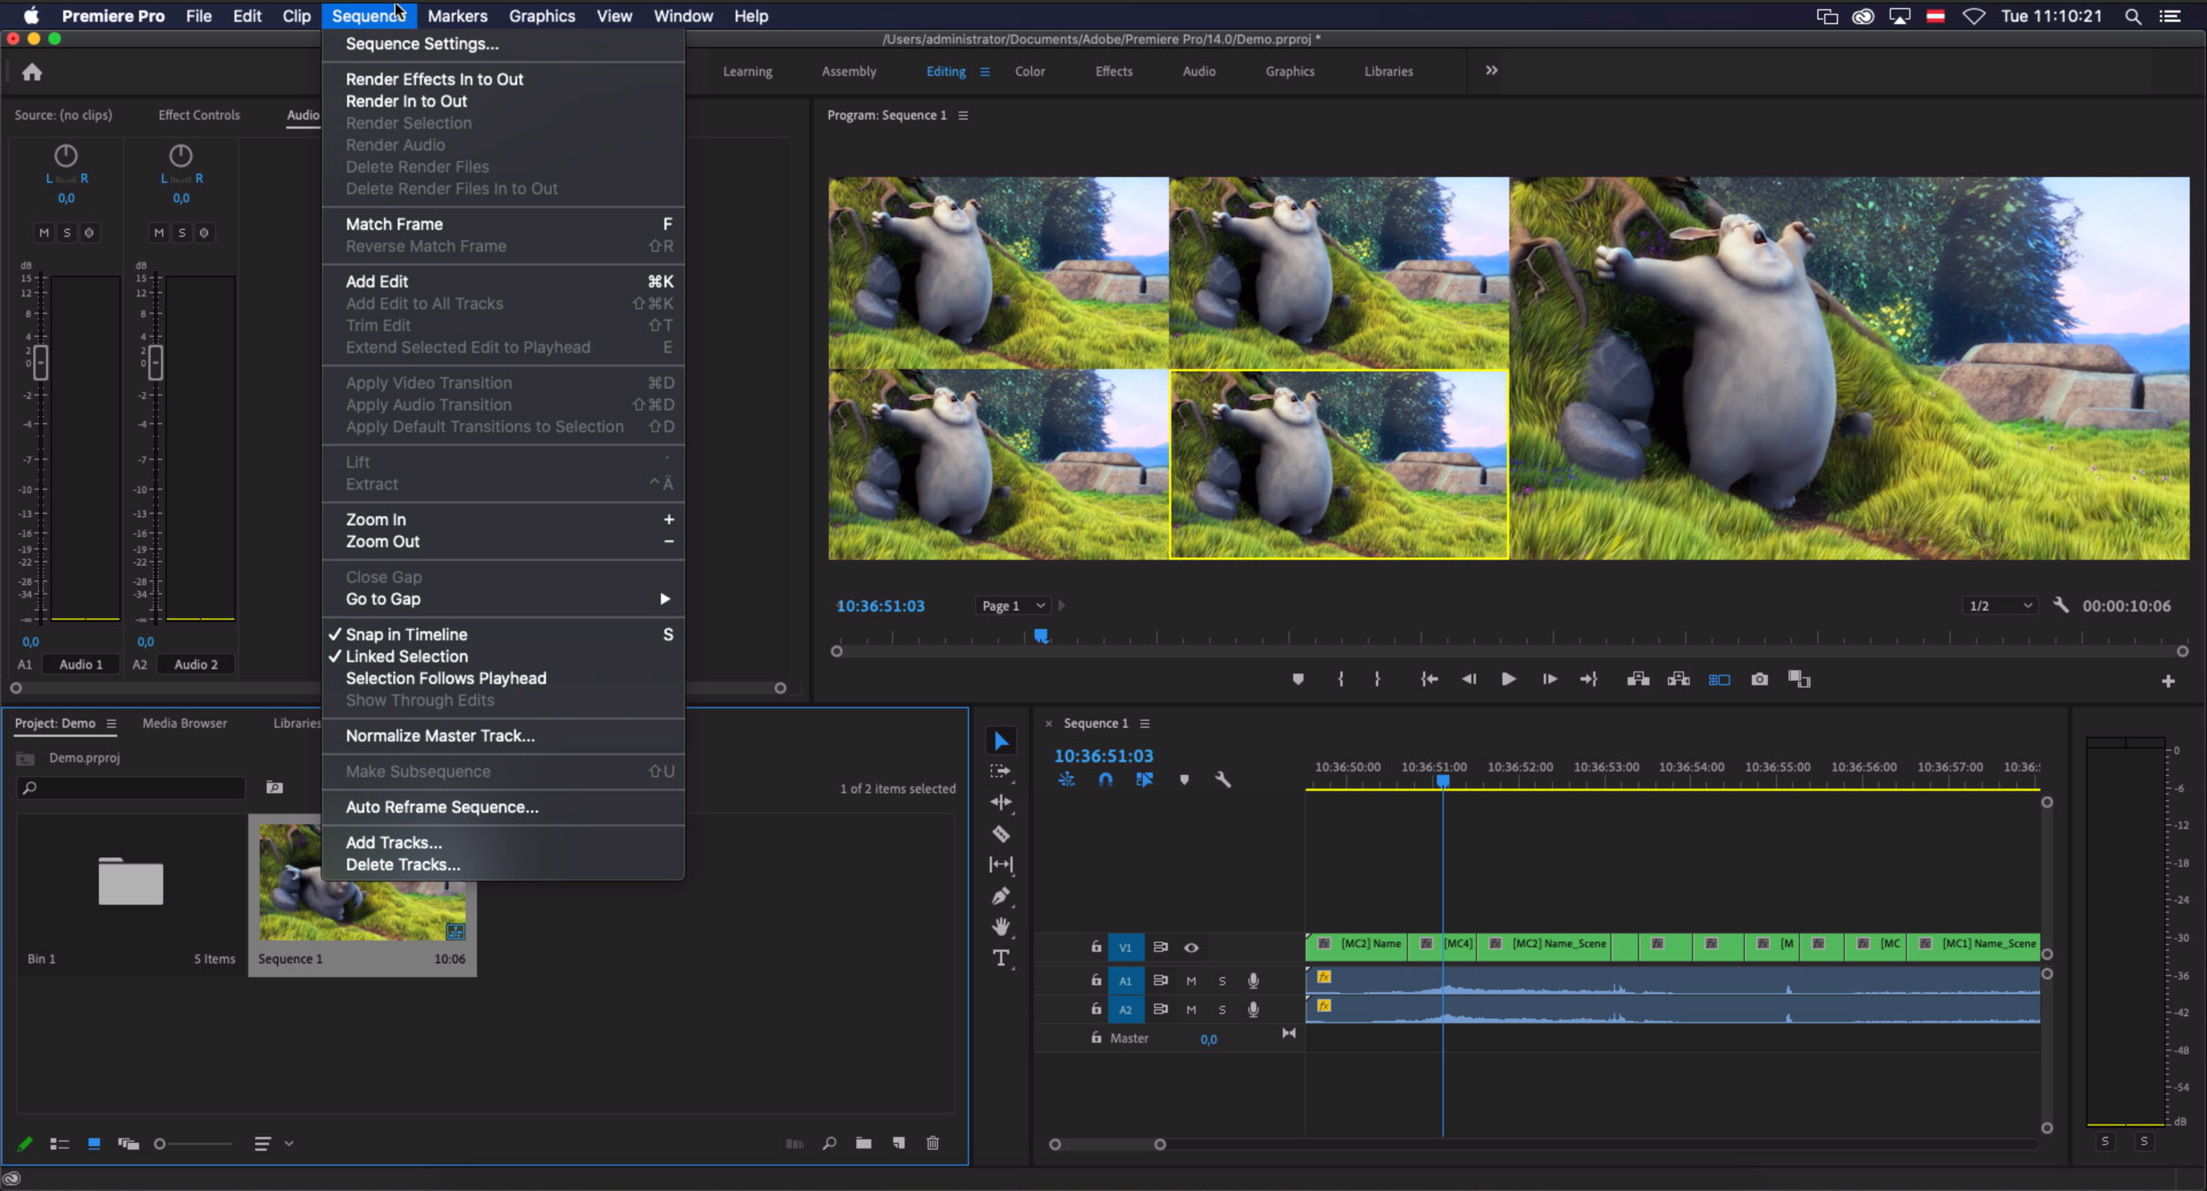Play the sequence in Program monitor
2207x1191 pixels.
click(1509, 679)
